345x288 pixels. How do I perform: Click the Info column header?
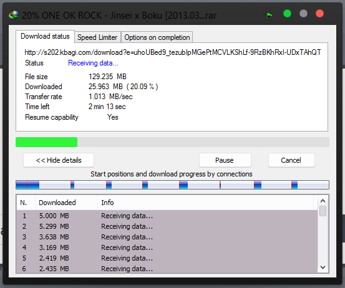[x=206, y=203]
